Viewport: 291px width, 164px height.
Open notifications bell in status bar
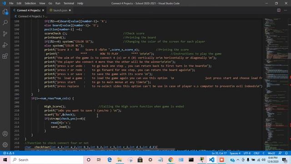pyautogui.click(x=286, y=153)
